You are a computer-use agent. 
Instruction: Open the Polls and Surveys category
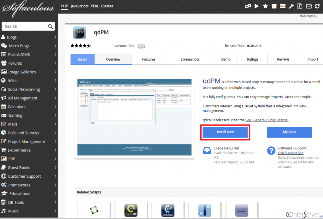(x=29, y=133)
